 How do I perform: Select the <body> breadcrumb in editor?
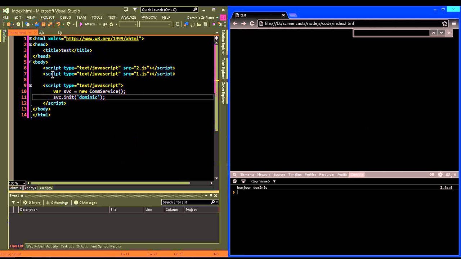tap(30, 188)
